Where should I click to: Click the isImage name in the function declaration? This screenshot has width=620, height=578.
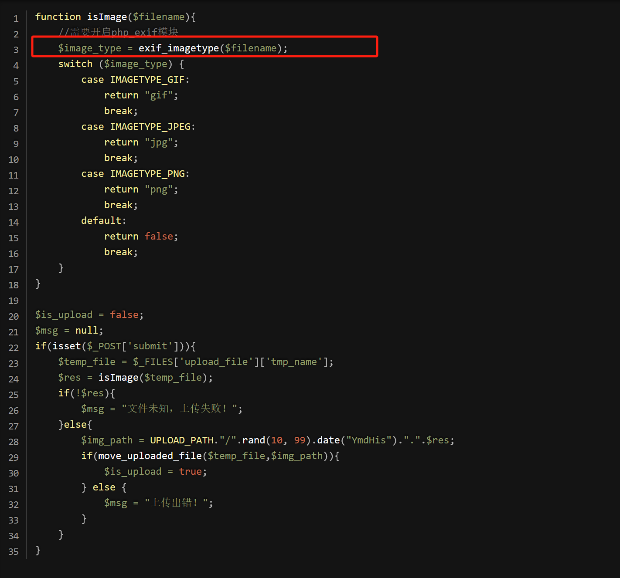107,17
